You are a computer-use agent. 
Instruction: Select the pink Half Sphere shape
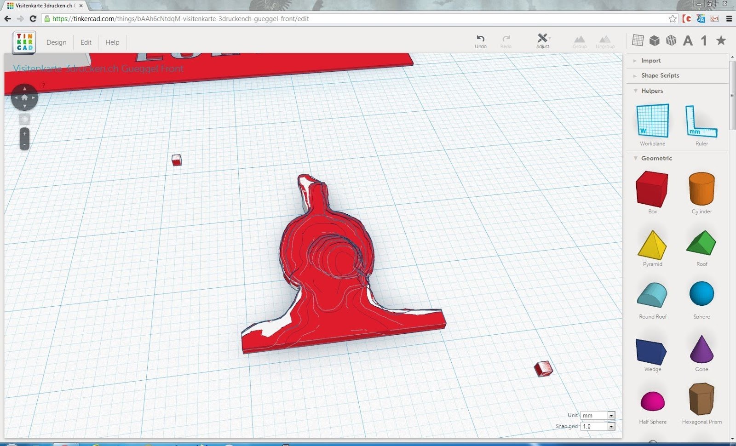point(652,401)
